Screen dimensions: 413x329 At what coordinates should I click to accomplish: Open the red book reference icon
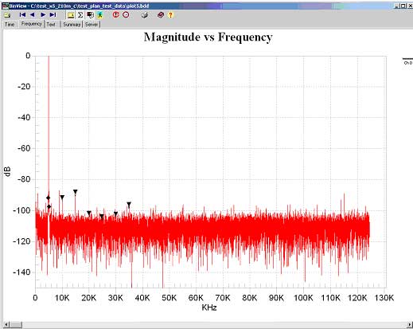(x=161, y=15)
